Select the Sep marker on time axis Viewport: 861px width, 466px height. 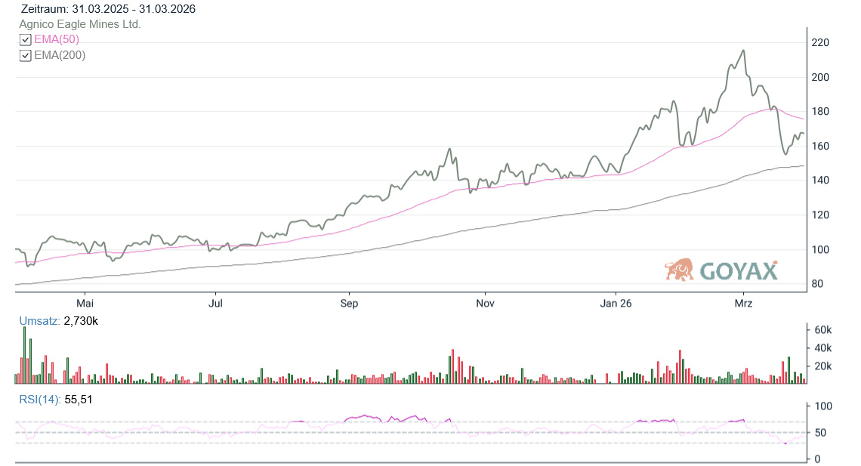point(349,303)
